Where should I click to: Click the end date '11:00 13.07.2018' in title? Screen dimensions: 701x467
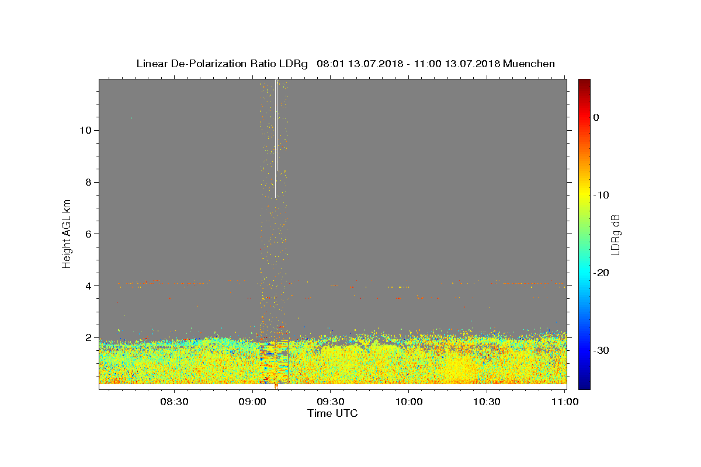tap(457, 64)
